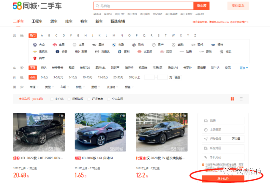
Task: Open the 排量 filter dropdown
Action: (x=80, y=87)
